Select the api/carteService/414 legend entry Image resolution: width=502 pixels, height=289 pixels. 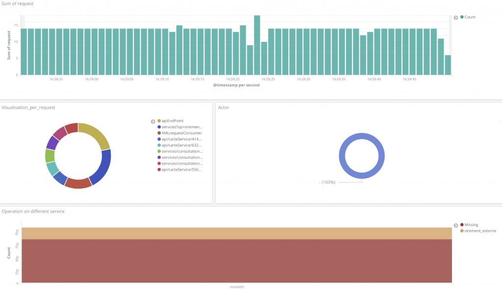click(x=181, y=139)
